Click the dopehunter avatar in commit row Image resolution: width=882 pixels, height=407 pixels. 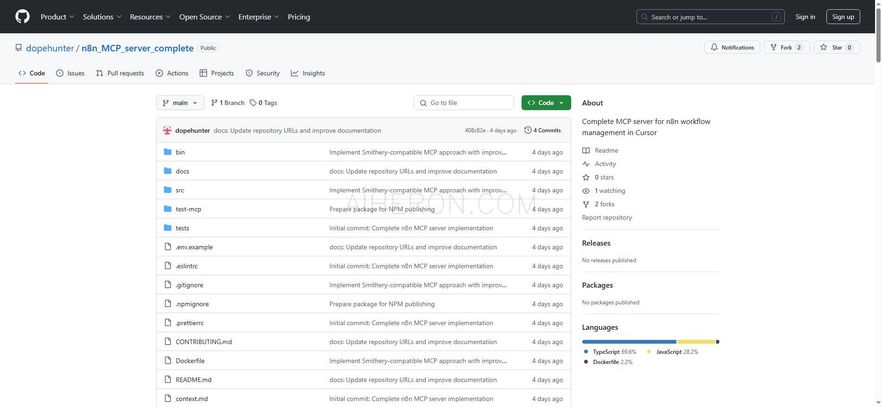(x=167, y=130)
